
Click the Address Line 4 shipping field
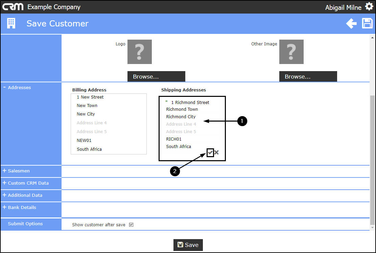[181, 124]
